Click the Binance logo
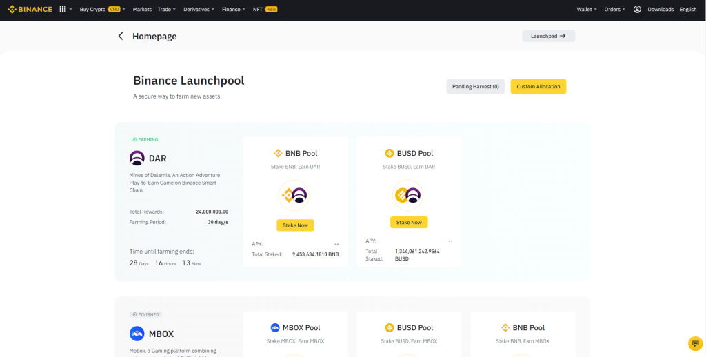706x357 pixels. pyautogui.click(x=30, y=9)
